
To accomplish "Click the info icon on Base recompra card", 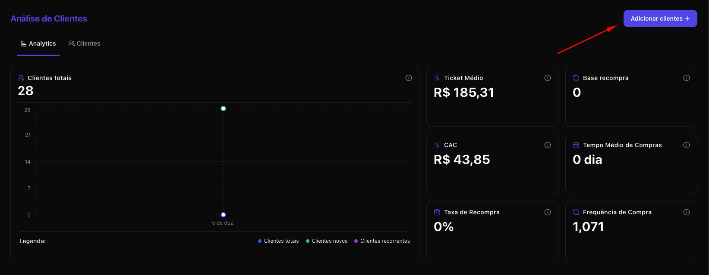I will (x=687, y=78).
